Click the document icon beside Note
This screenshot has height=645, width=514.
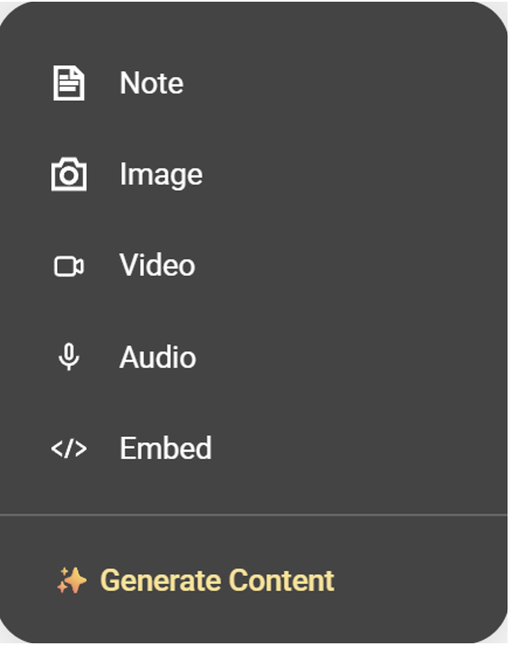pos(69,83)
